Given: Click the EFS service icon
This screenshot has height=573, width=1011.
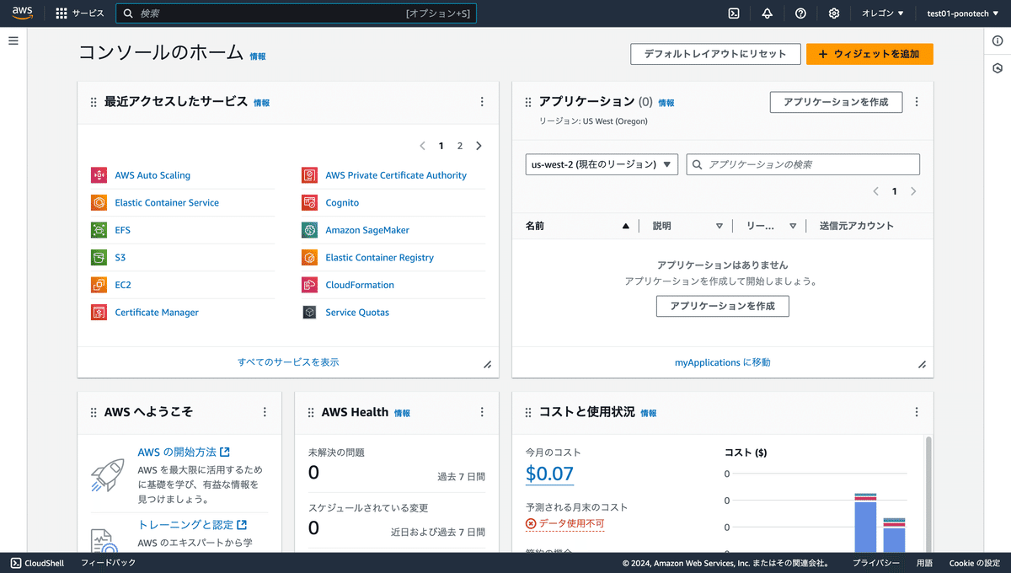Looking at the screenshot, I should tap(99, 230).
